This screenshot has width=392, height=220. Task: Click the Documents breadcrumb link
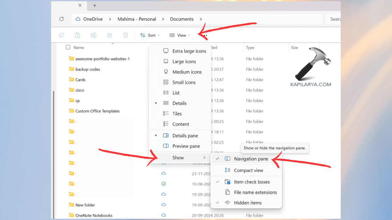tap(182, 19)
